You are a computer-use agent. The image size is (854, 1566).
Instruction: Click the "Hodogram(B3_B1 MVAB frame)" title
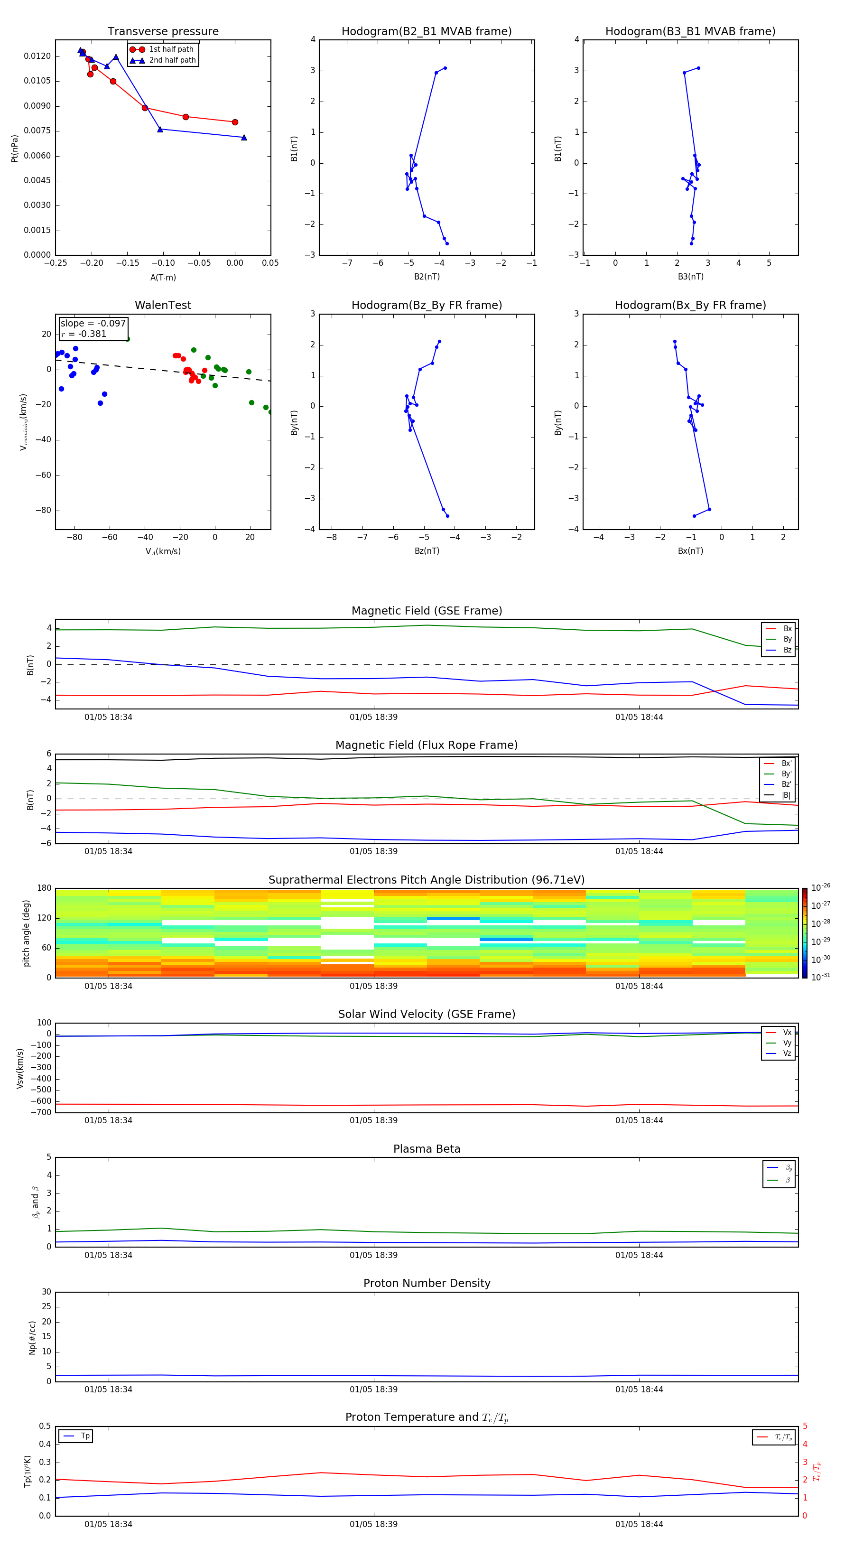pyautogui.click(x=690, y=31)
